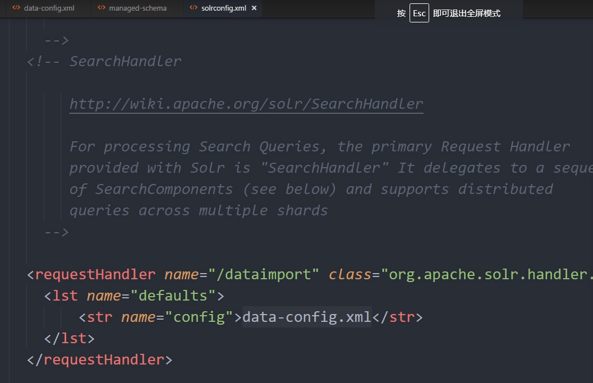
Task: Click comment line starting 'provided with Solr'
Action: [332, 168]
